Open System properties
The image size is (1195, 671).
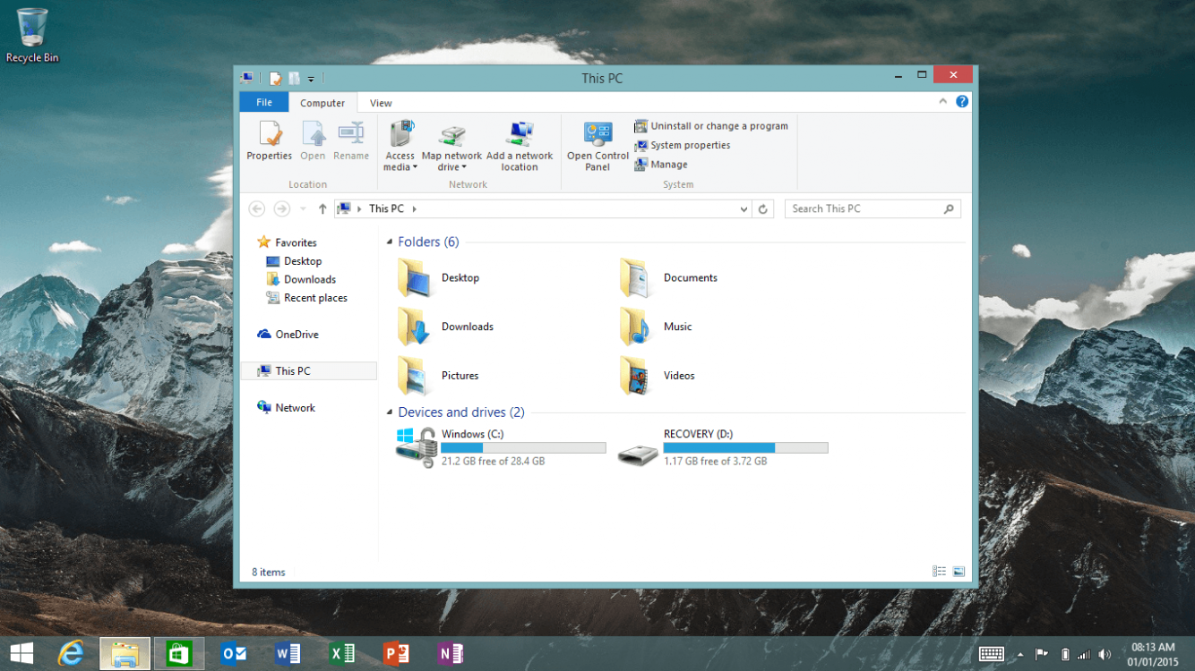682,145
